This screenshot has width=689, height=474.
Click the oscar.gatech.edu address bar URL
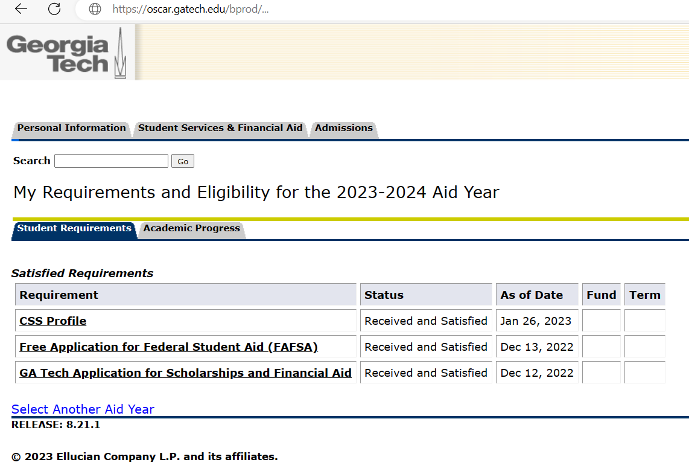pyautogui.click(x=190, y=9)
